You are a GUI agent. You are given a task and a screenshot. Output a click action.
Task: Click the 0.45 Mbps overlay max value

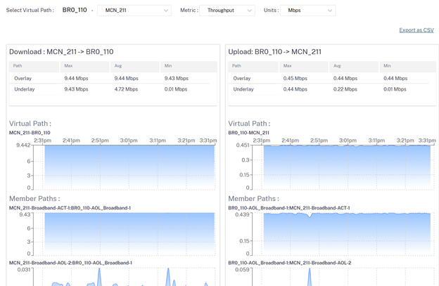pyautogui.click(x=295, y=78)
